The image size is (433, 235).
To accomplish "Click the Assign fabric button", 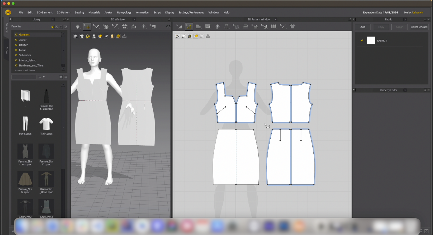I will pos(399,27).
